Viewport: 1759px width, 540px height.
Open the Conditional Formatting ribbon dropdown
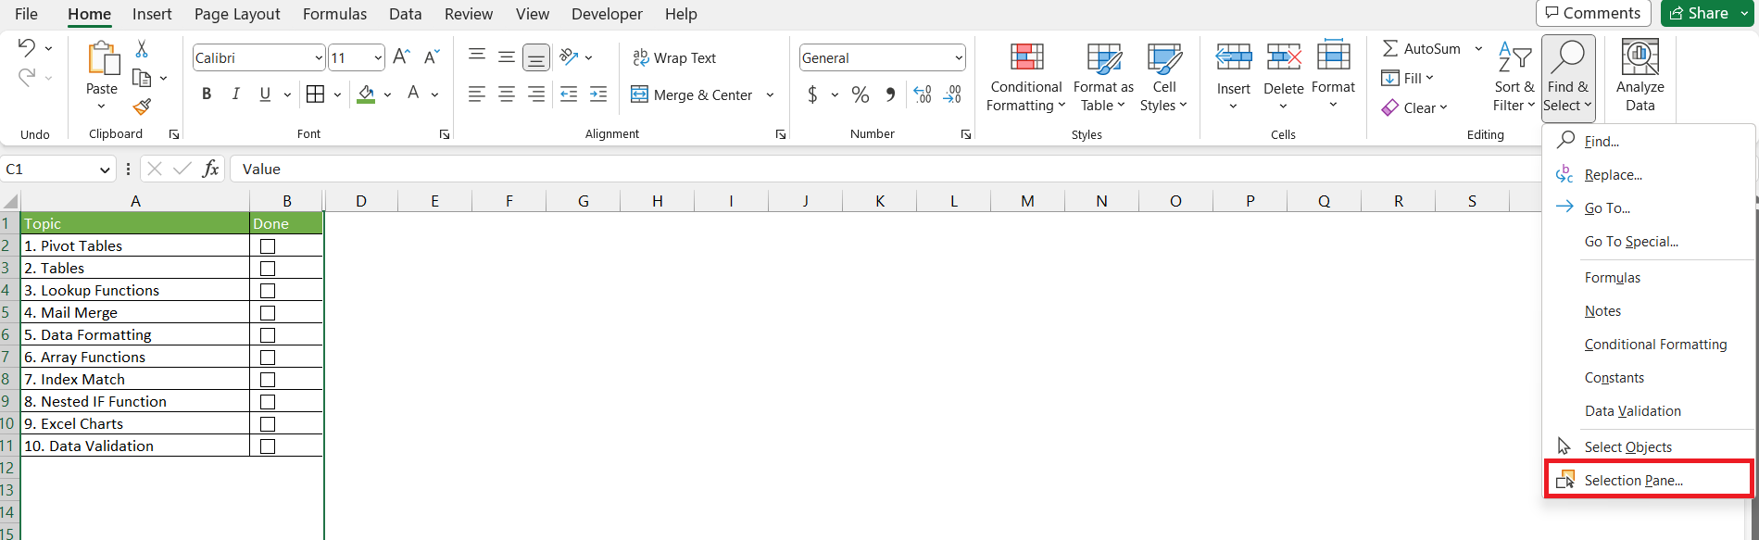(x=1025, y=78)
